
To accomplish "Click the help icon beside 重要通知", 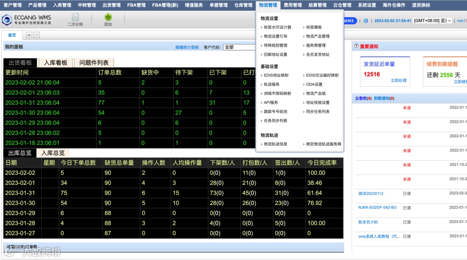I will pos(356,46).
